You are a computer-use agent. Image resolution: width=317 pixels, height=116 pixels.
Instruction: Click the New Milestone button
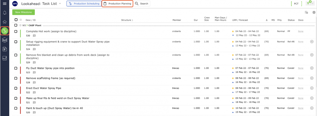tap(23, 12)
